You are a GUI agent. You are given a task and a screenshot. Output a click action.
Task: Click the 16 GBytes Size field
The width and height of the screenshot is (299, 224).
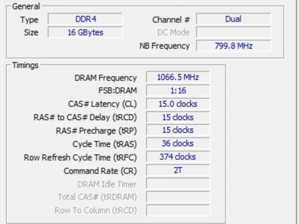85,32
